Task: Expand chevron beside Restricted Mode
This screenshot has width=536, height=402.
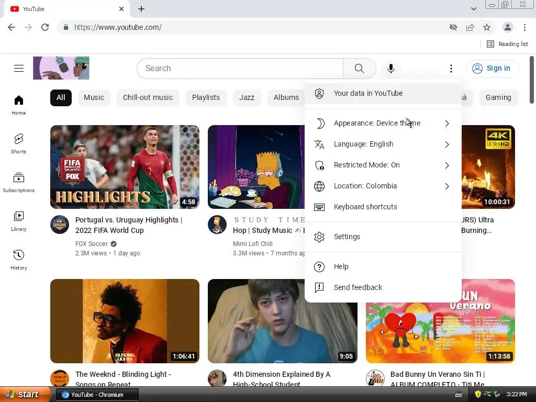Action: point(447,165)
